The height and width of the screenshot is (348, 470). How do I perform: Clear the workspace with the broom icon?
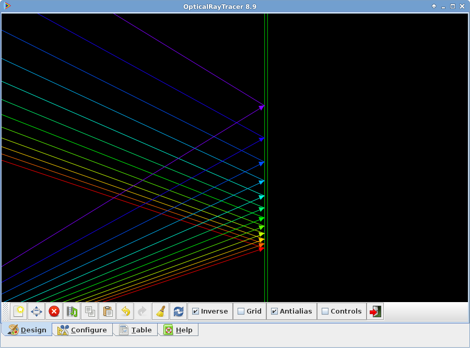tap(160, 311)
